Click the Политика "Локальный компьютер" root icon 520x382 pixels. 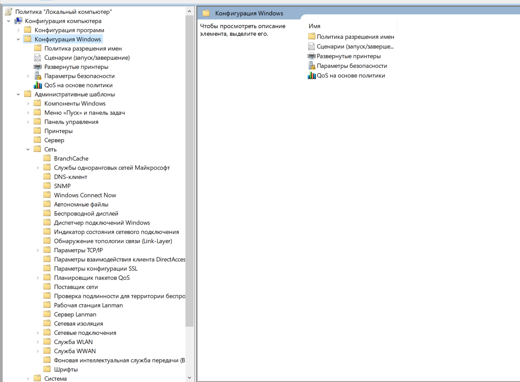pos(8,12)
